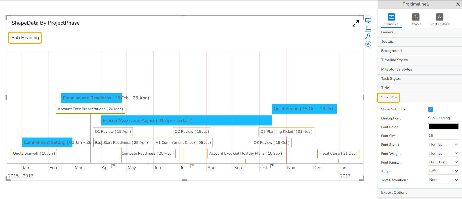
Task: Expand the Title section
Action: (420, 88)
